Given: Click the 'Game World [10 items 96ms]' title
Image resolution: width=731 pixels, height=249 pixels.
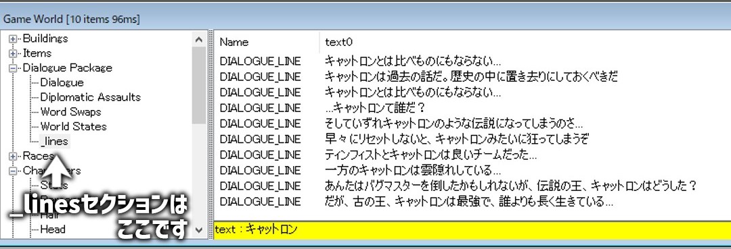Looking at the screenshot, I should pos(72,20).
